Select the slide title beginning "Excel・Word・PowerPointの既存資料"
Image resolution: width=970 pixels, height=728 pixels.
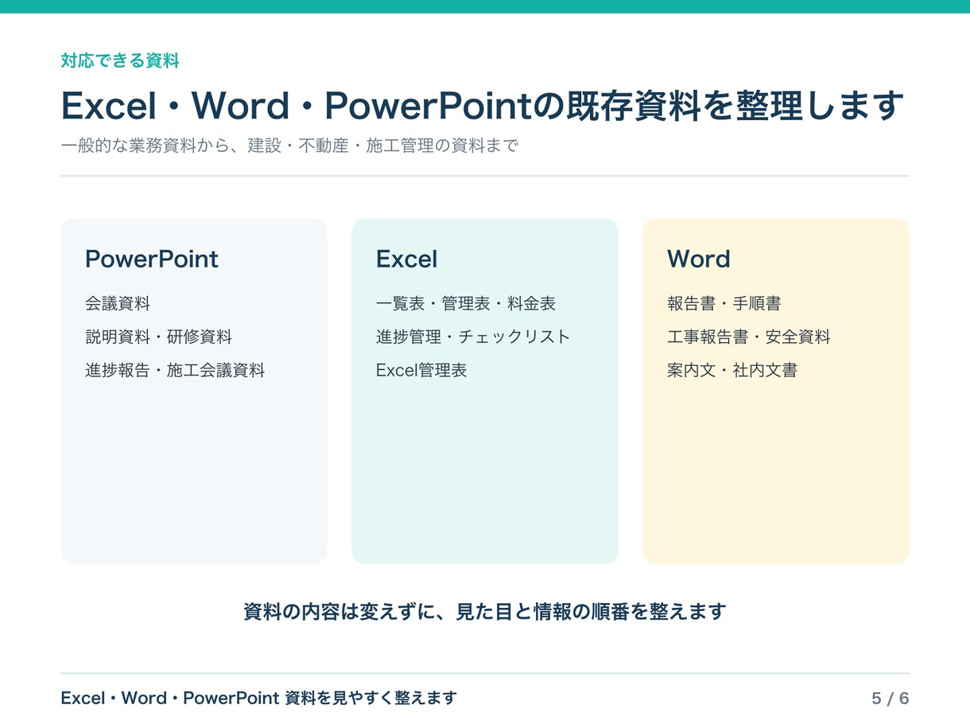tap(483, 106)
